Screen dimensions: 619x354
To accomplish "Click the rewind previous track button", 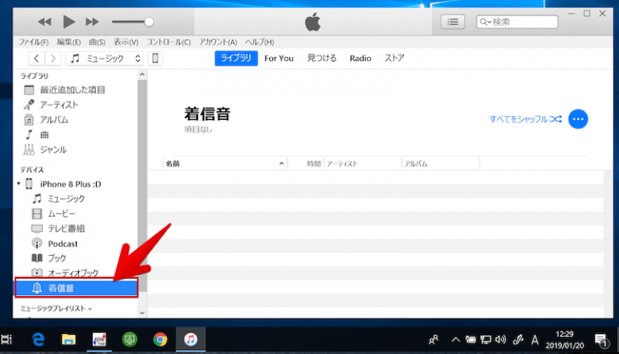I will tap(44, 22).
